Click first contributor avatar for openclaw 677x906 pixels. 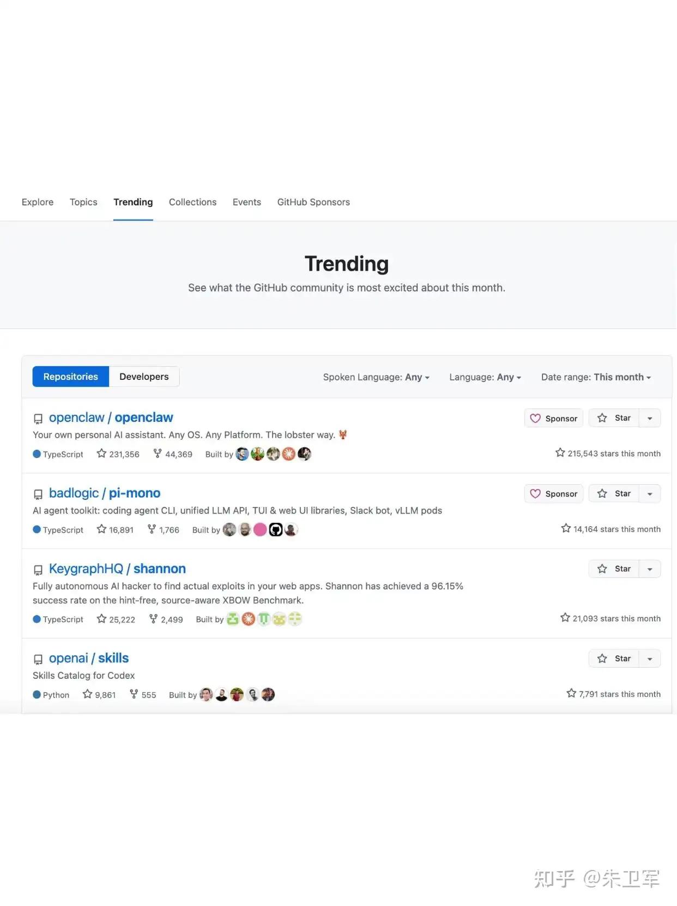(242, 454)
